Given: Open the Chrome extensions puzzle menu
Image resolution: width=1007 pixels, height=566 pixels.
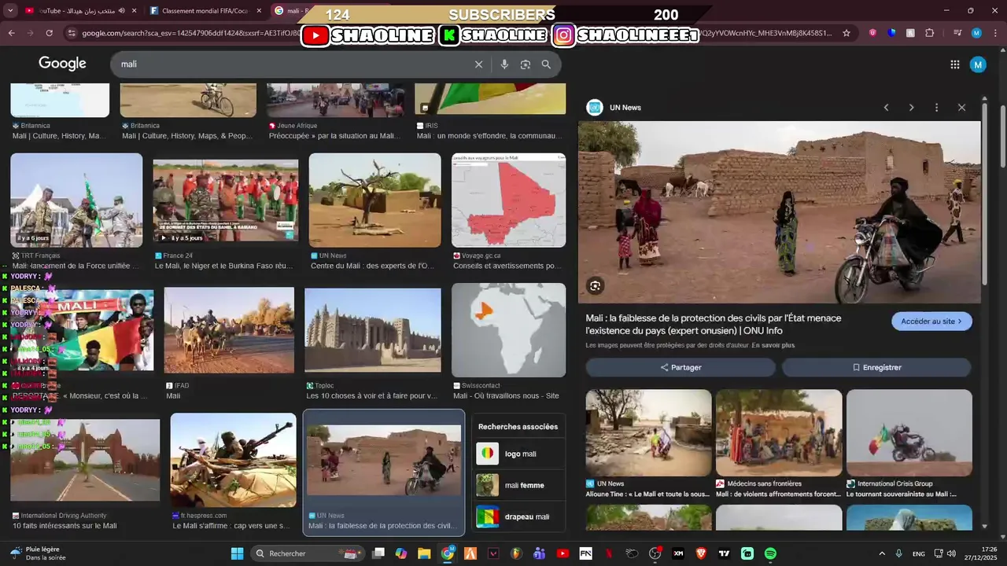Looking at the screenshot, I should [929, 33].
